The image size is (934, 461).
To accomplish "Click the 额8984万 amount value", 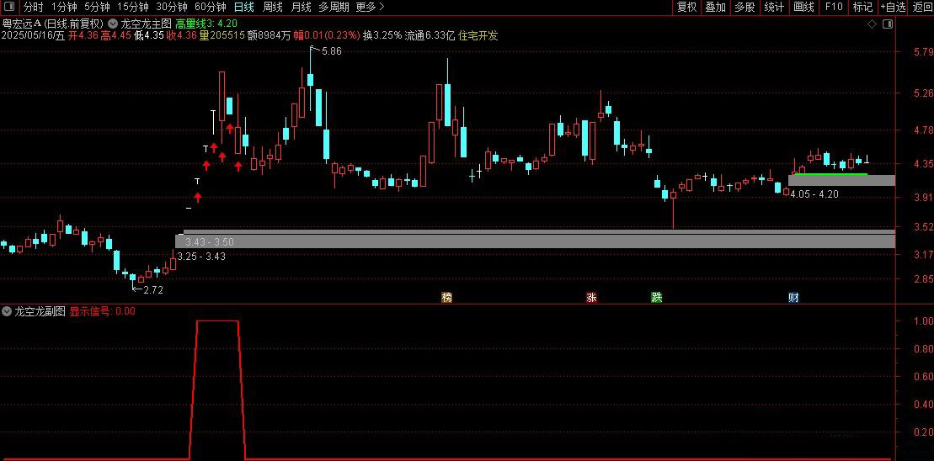I will (269, 35).
